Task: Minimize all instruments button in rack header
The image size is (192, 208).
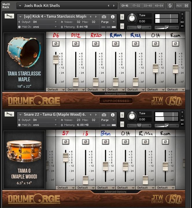Action: coord(186,6)
